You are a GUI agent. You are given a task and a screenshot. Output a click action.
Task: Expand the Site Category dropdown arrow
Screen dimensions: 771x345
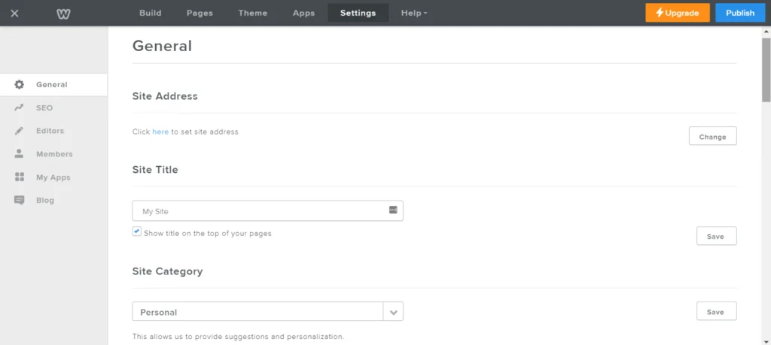pos(393,312)
